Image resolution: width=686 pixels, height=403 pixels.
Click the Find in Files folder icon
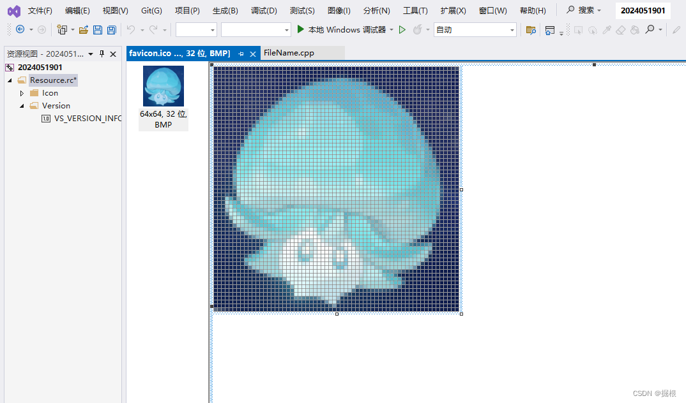pos(531,30)
